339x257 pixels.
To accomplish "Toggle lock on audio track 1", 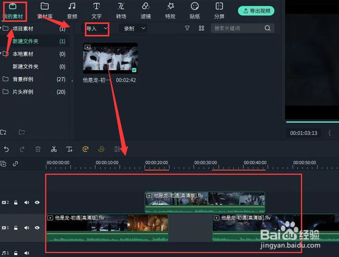I will click(x=16, y=253).
